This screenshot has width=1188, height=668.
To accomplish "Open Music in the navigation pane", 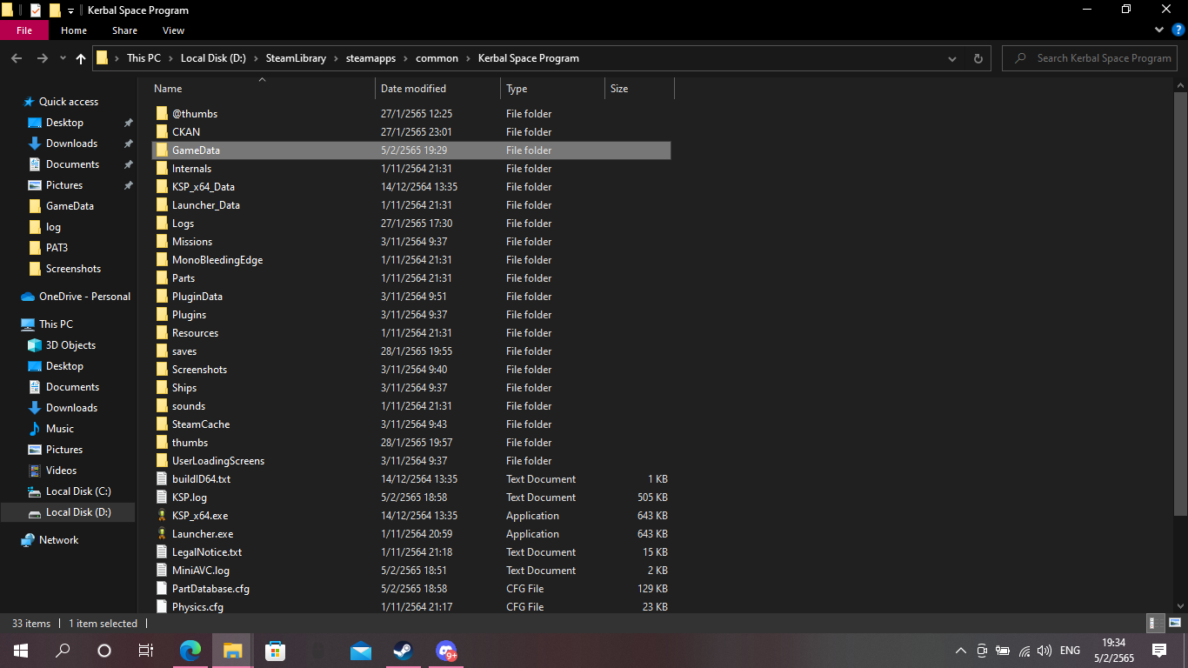I will (60, 429).
